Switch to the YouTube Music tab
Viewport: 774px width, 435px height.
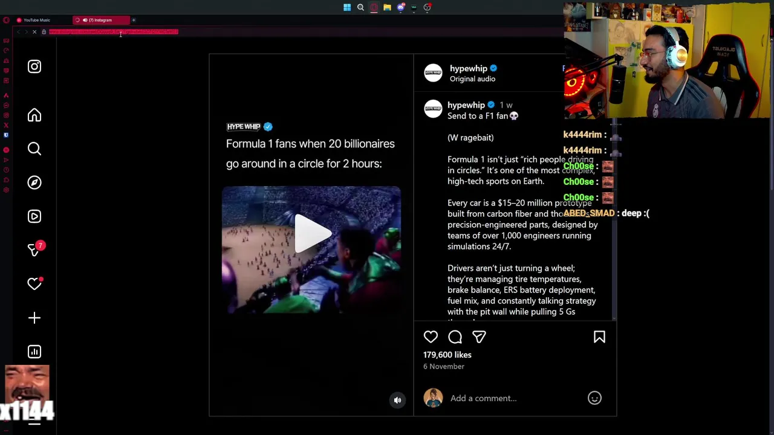click(x=36, y=20)
